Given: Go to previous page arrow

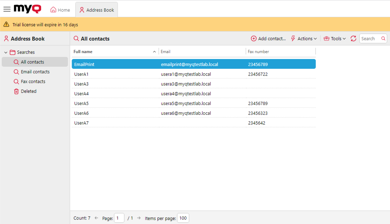Looking at the screenshot, I should pos(97,218).
